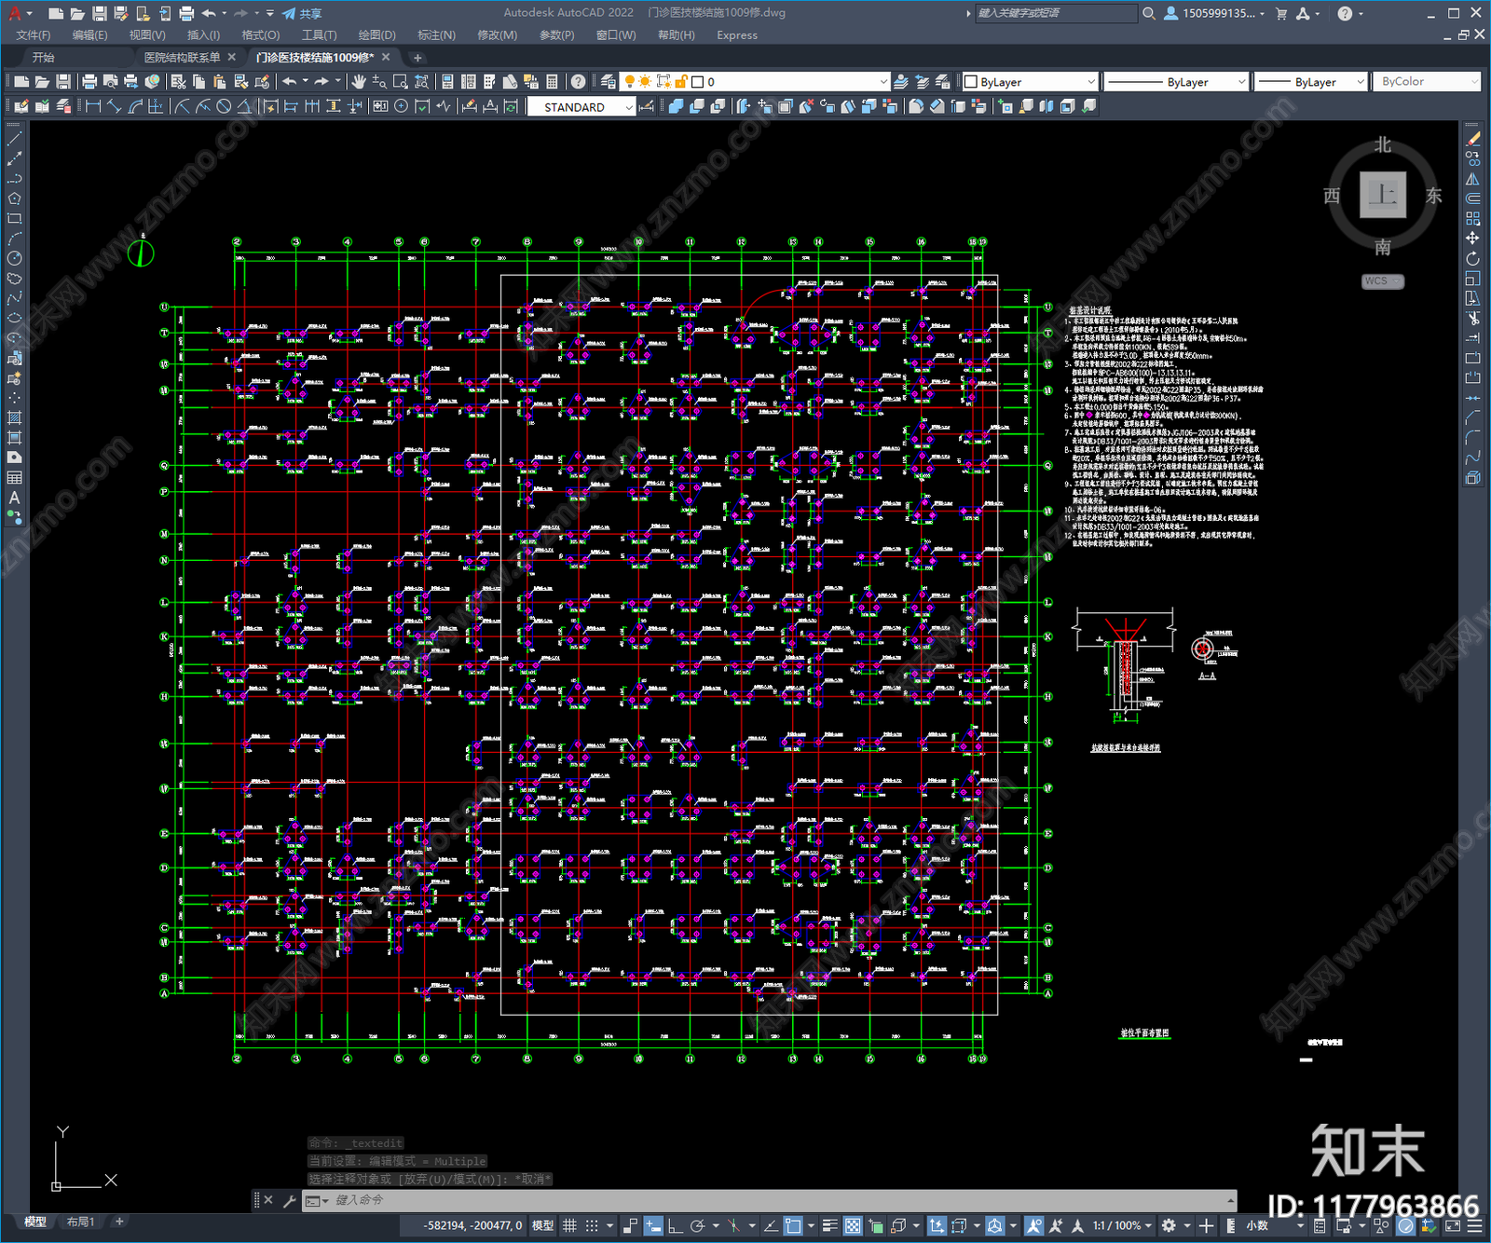Click the search magnifier icon in title bar
The height and width of the screenshot is (1243, 1491).
pyautogui.click(x=1149, y=13)
